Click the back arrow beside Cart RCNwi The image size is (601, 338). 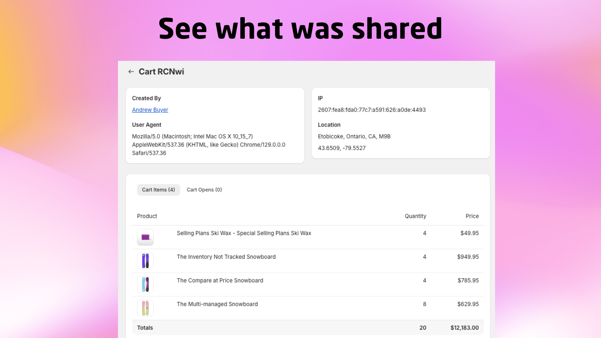131,72
